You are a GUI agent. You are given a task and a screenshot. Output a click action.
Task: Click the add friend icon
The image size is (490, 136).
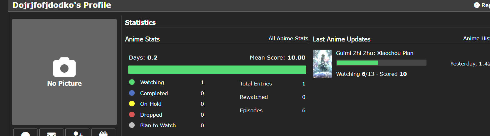(77, 133)
